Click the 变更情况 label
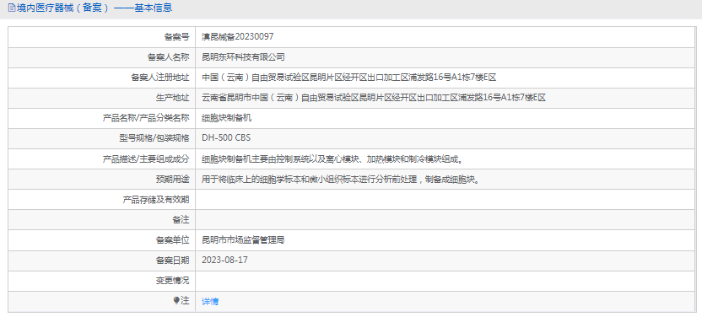This screenshot has width=702, height=317. point(172,281)
